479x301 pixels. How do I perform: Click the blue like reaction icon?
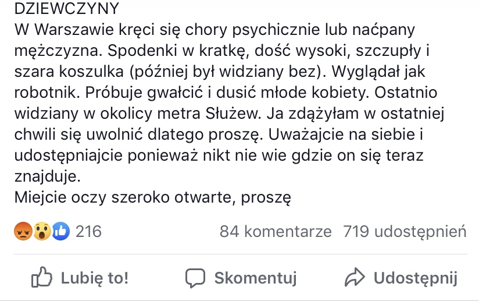point(60,231)
